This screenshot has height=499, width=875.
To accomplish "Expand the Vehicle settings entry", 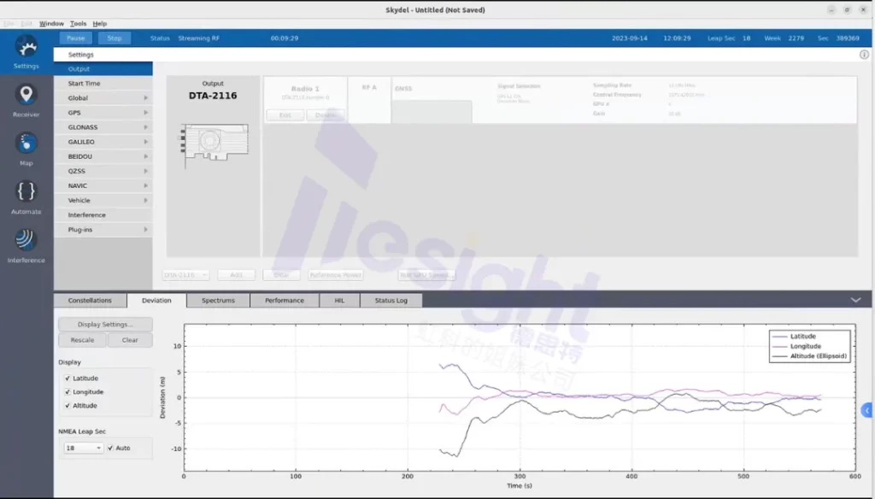I will [103, 201].
